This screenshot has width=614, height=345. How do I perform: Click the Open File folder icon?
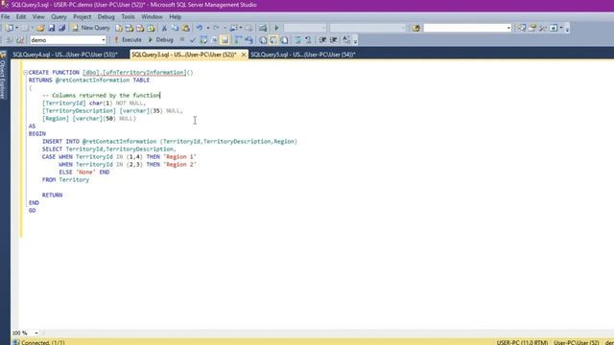(40, 28)
